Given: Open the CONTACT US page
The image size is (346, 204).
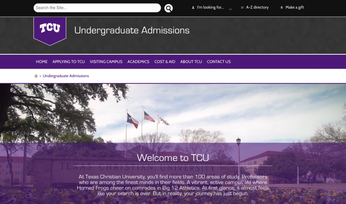Looking at the screenshot, I should pos(219,62).
